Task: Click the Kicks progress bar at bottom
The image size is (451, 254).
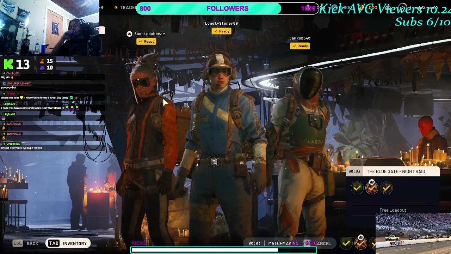Action: (x=224, y=250)
